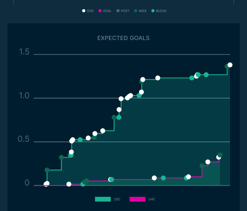
Task: Click the 1.5 y-axis label
Action: click(x=24, y=52)
